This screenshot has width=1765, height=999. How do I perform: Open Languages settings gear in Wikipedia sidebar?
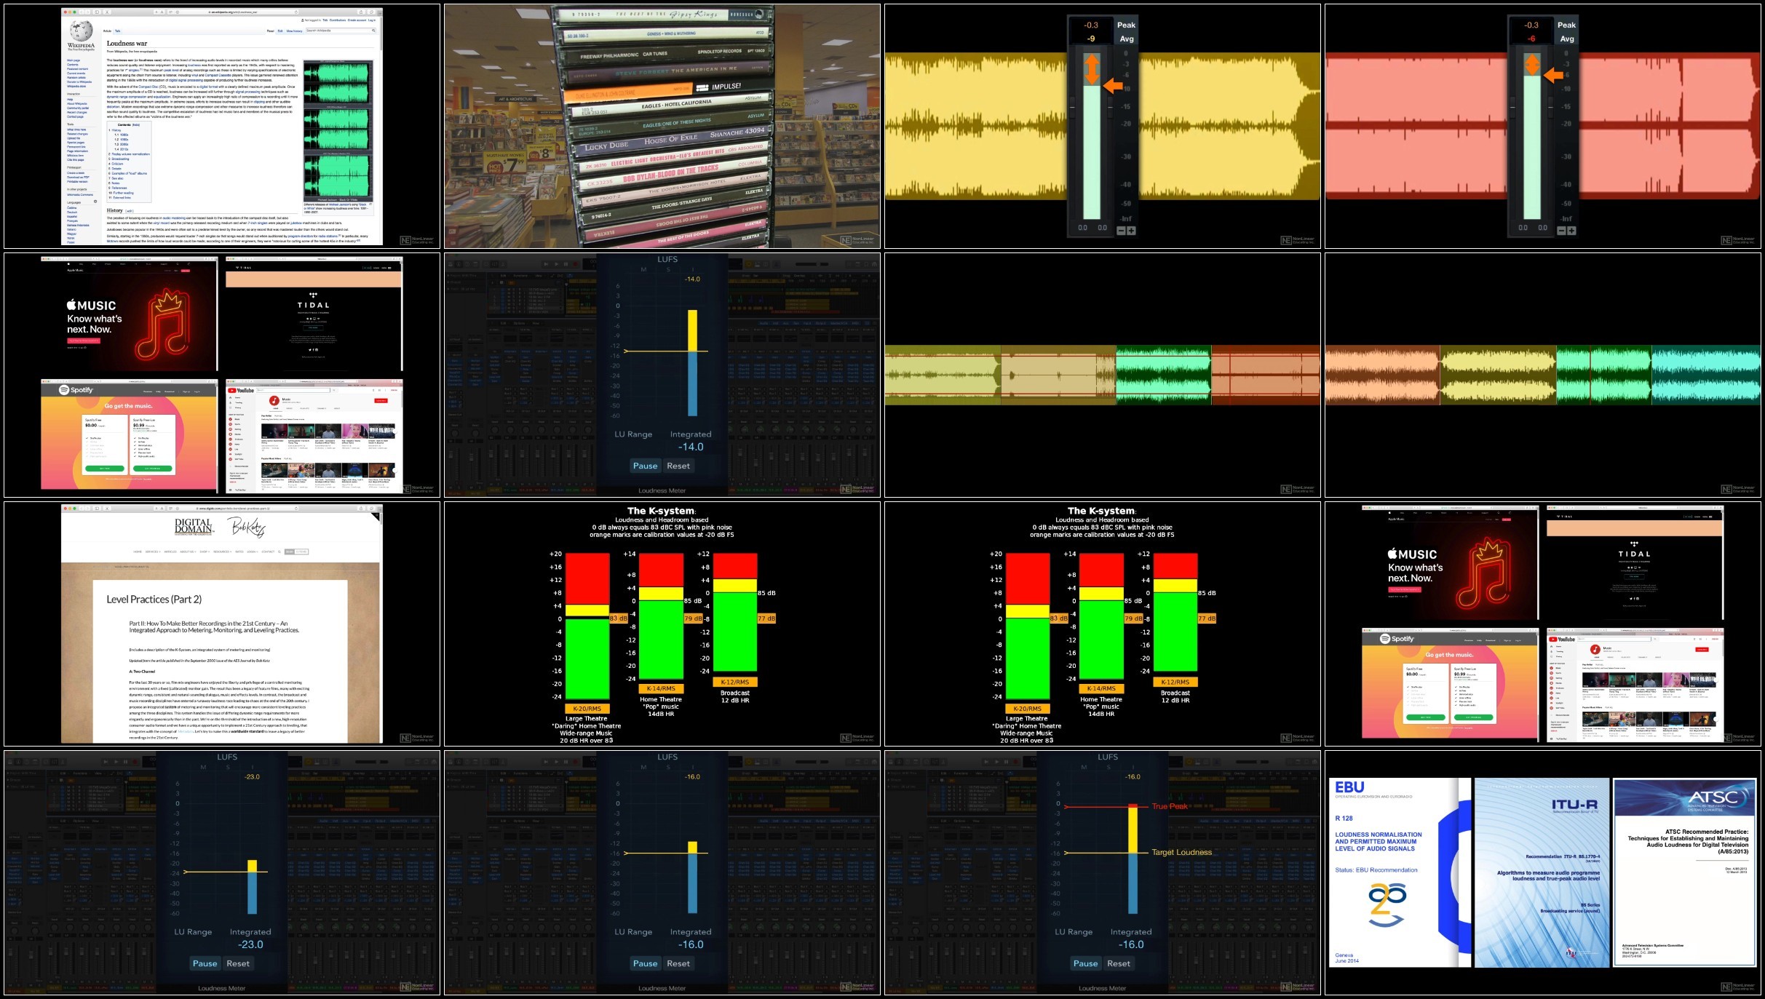pyautogui.click(x=95, y=201)
